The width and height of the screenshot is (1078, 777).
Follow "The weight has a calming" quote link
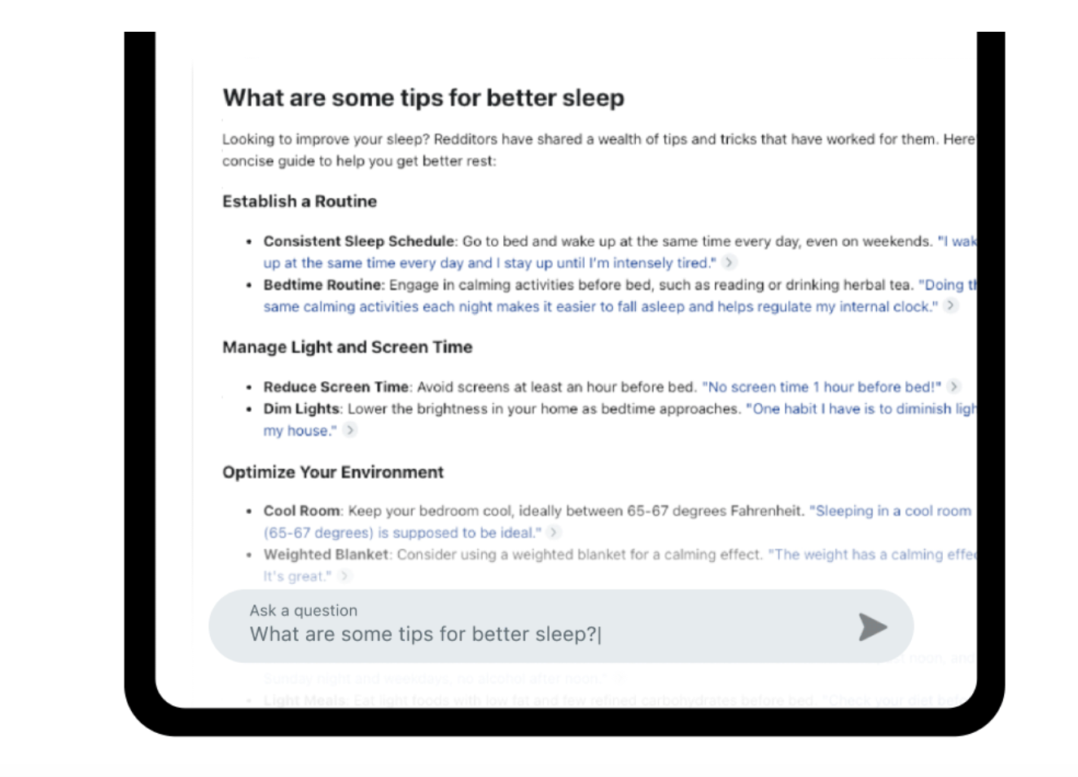point(871,555)
